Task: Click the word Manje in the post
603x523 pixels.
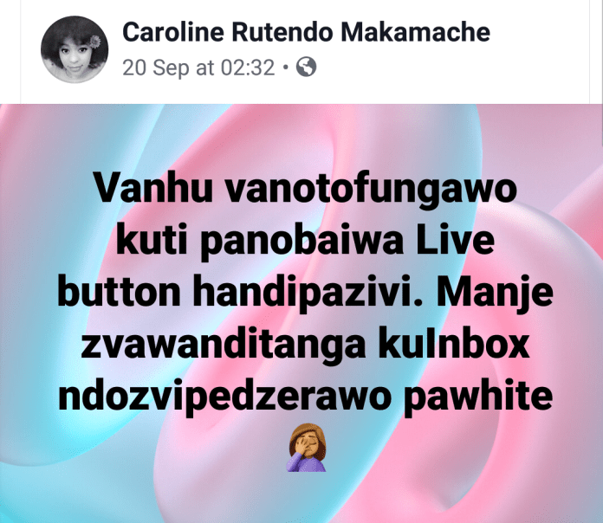Action: pyautogui.click(x=495, y=294)
